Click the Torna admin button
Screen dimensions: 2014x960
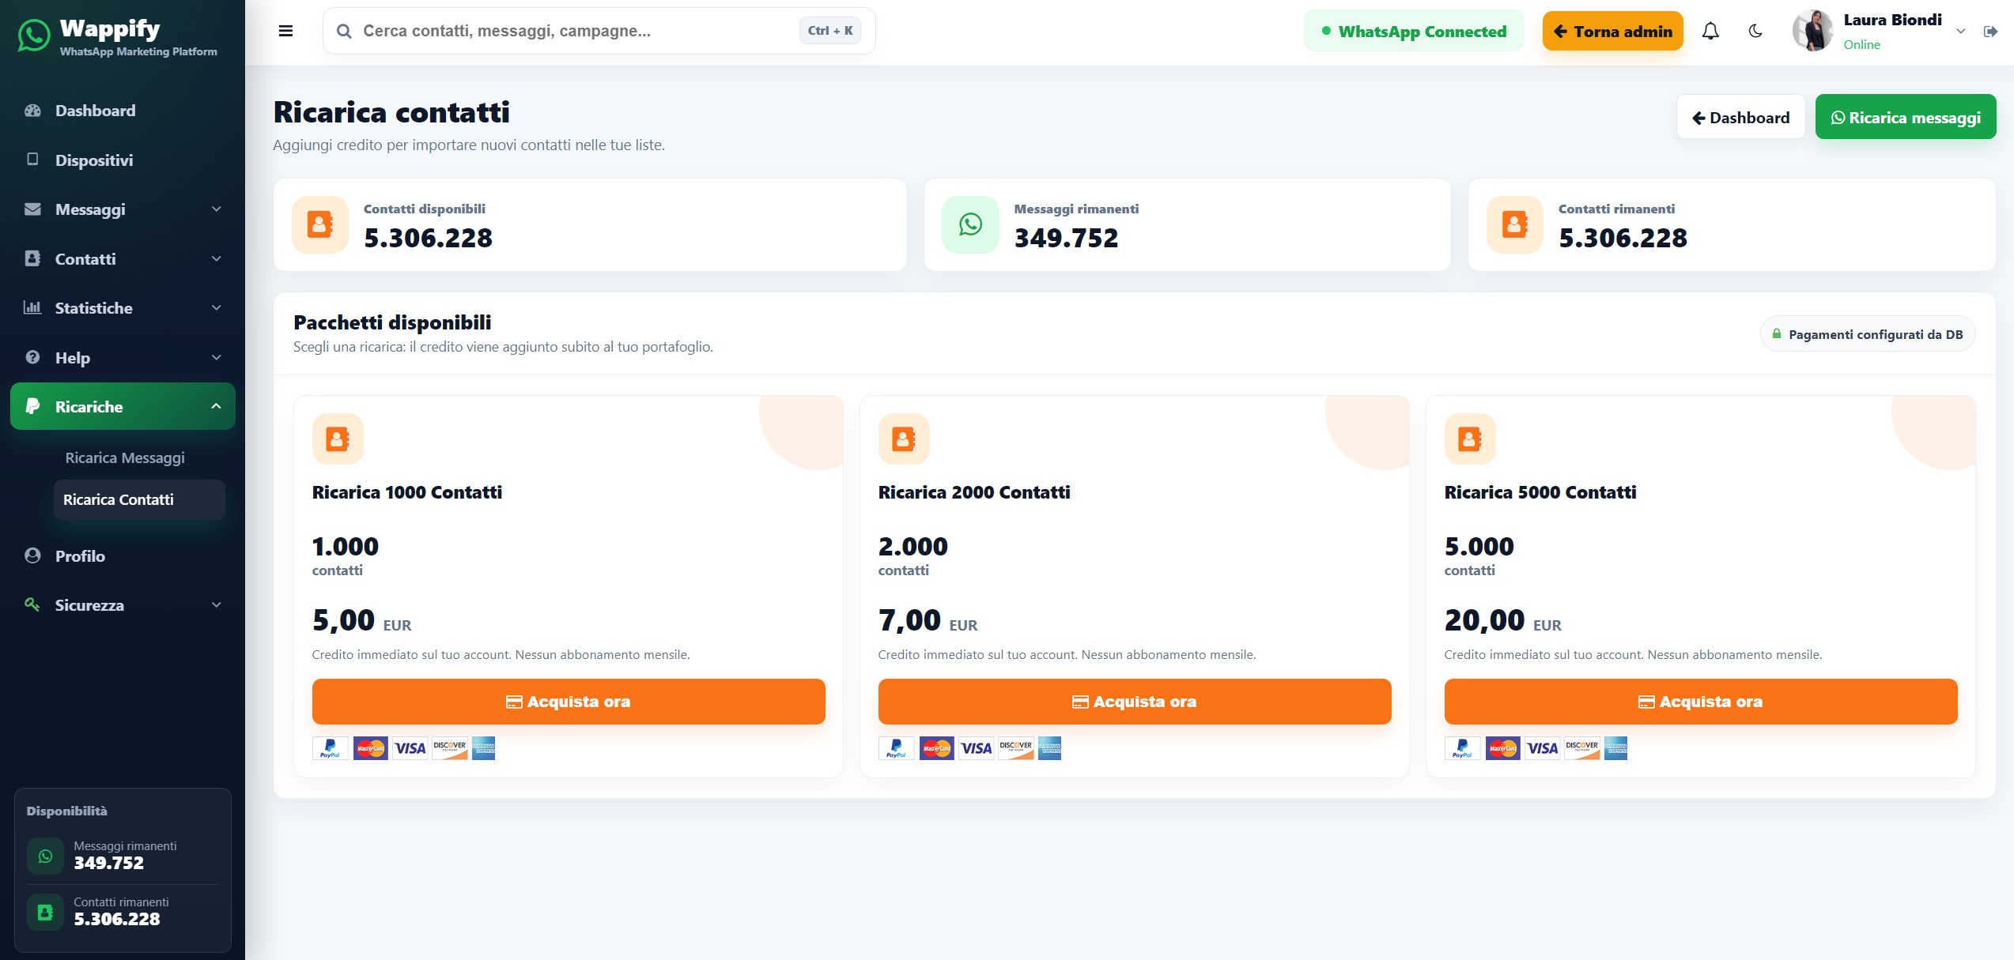pyautogui.click(x=1612, y=32)
